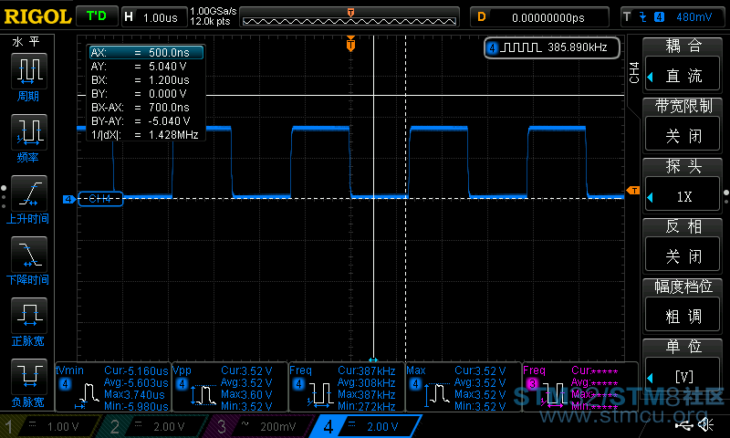Viewport: 730px width, 438px height.
Task: Click the CH4 channel label on waveform
Action: pos(100,199)
